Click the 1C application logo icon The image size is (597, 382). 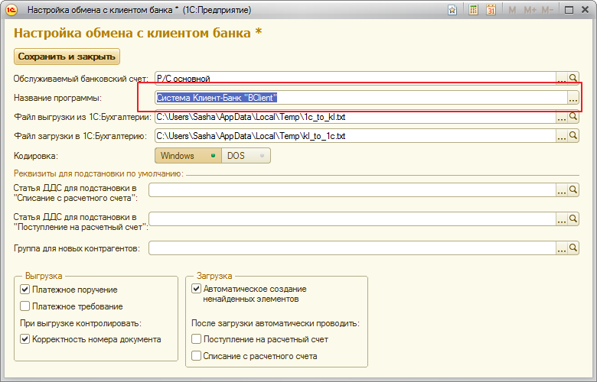coord(11,11)
